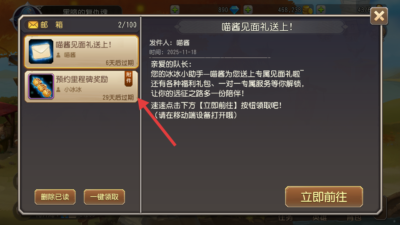Click the 一键领取 claim-all button
The width and height of the screenshot is (400, 225).
click(x=104, y=197)
